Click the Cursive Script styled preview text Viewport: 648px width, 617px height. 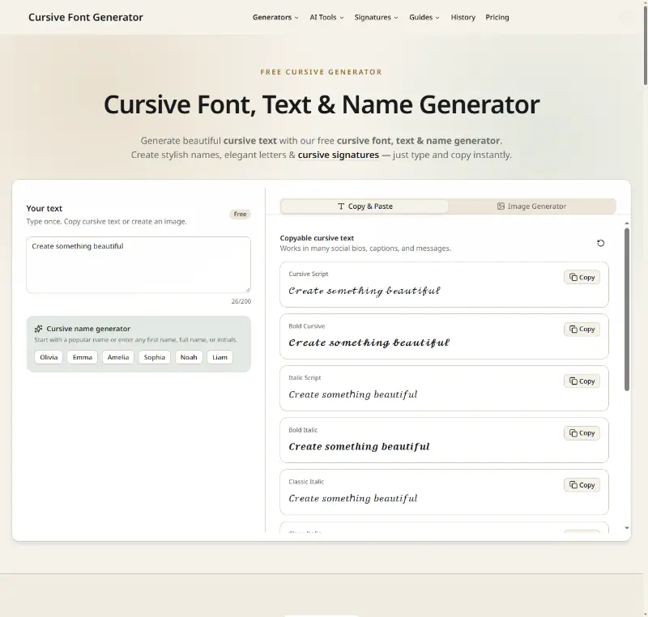pos(364,291)
